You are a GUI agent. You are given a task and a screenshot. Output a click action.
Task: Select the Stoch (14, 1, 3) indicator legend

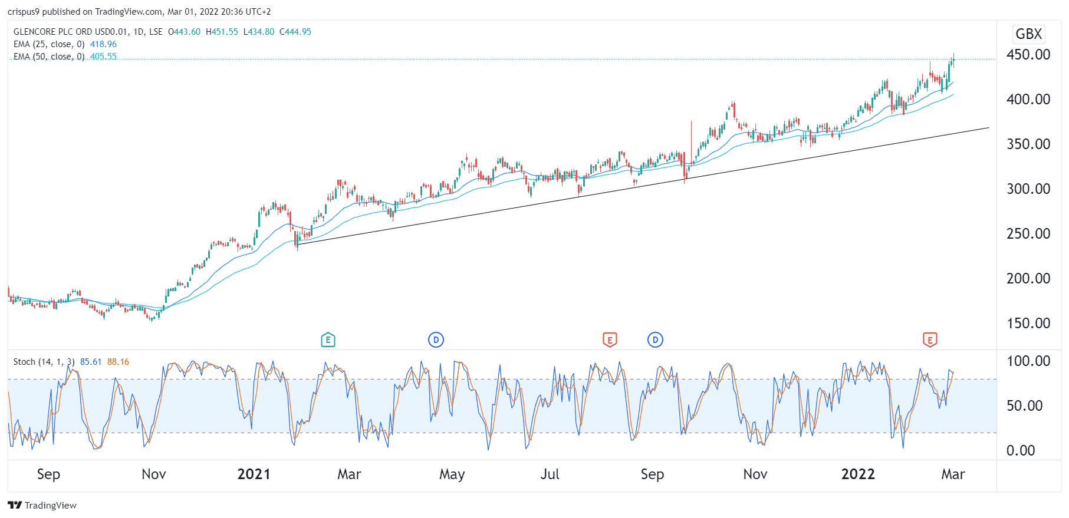44,362
